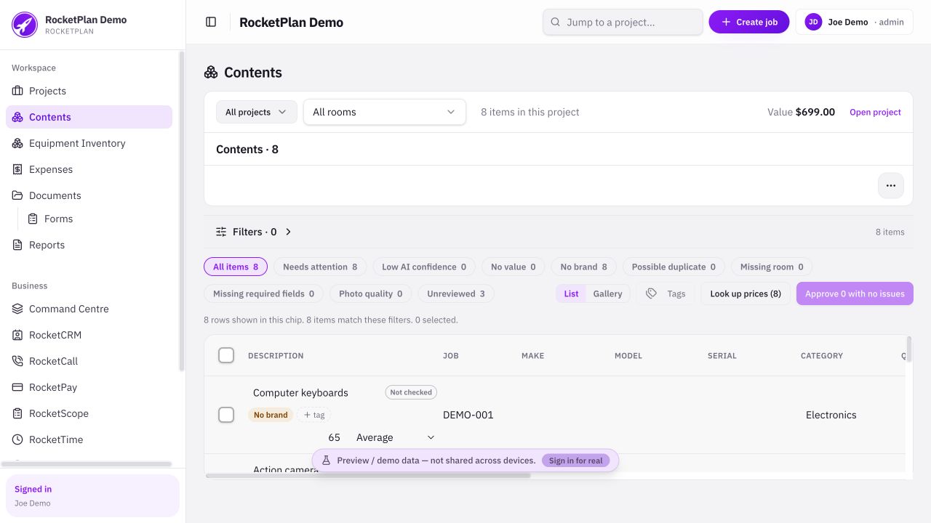Select the No brand 8 filter chip
The image size is (931, 523).
click(583, 267)
